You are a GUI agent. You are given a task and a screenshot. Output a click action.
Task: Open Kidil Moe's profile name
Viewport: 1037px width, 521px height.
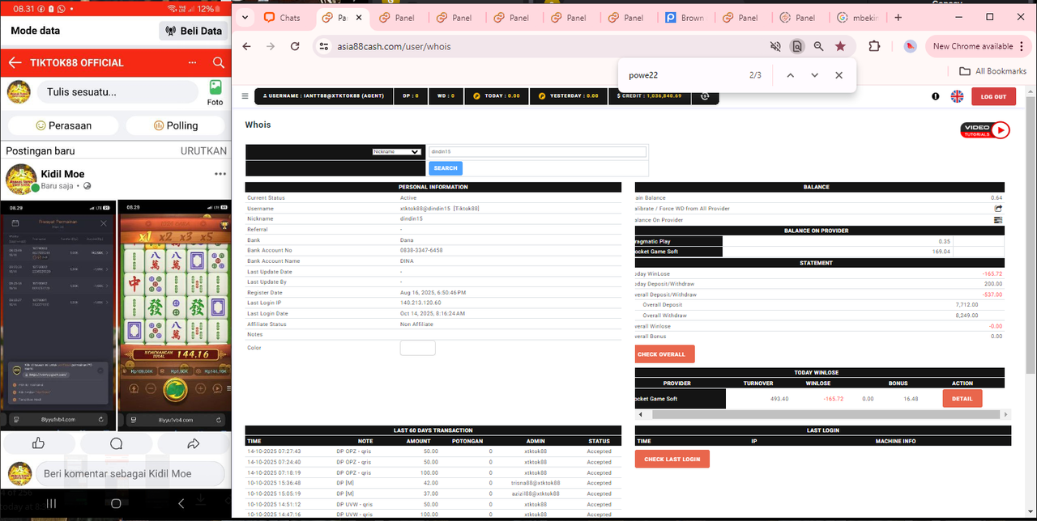[x=62, y=174]
